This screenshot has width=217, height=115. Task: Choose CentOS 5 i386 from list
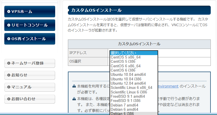(x=134, y=62)
